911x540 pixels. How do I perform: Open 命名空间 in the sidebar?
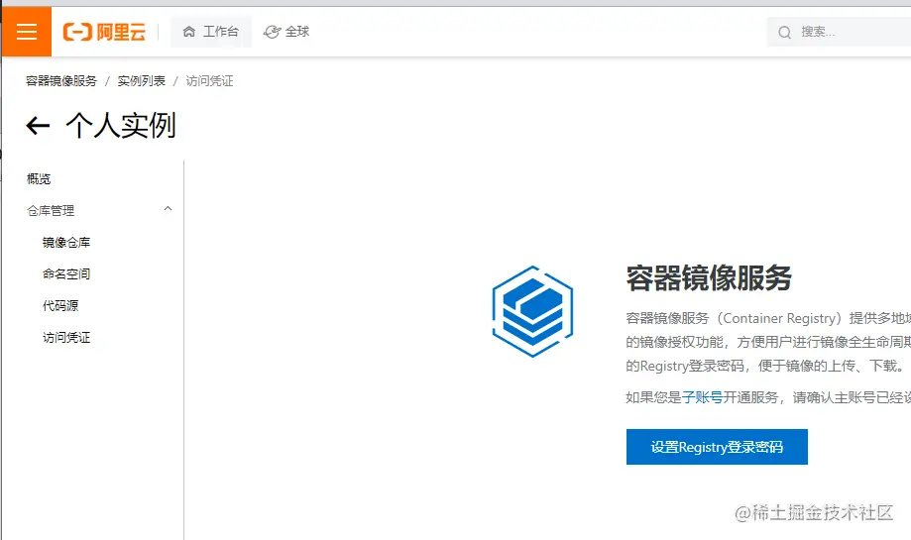click(x=66, y=273)
